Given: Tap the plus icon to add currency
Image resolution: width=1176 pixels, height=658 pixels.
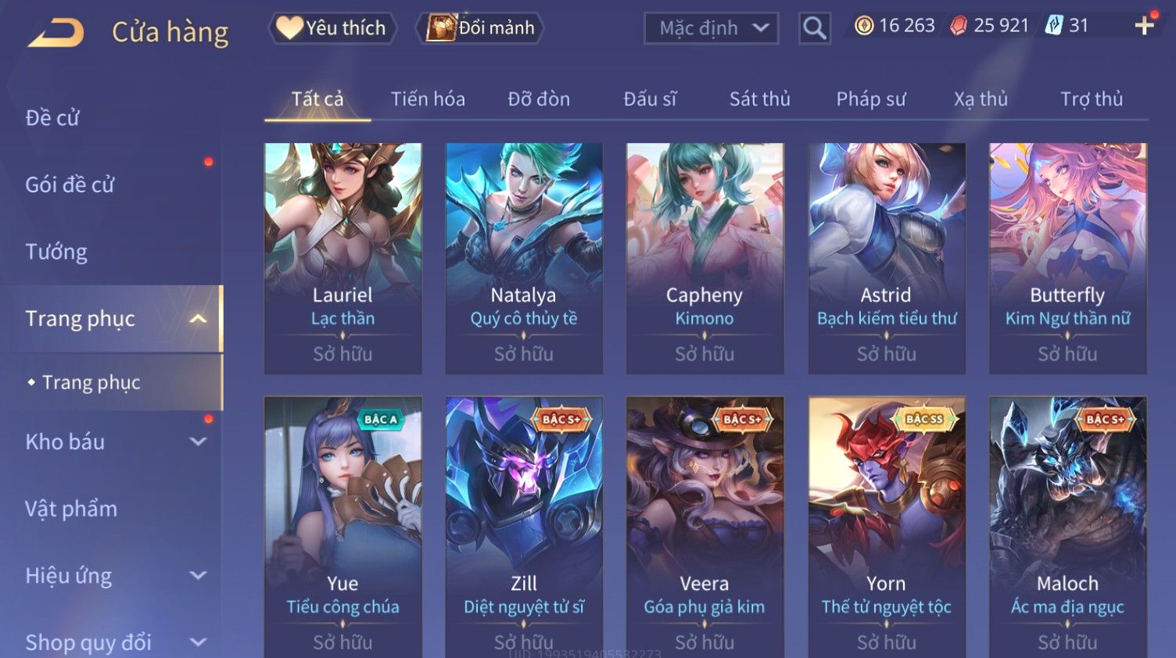Looking at the screenshot, I should coord(1145,25).
